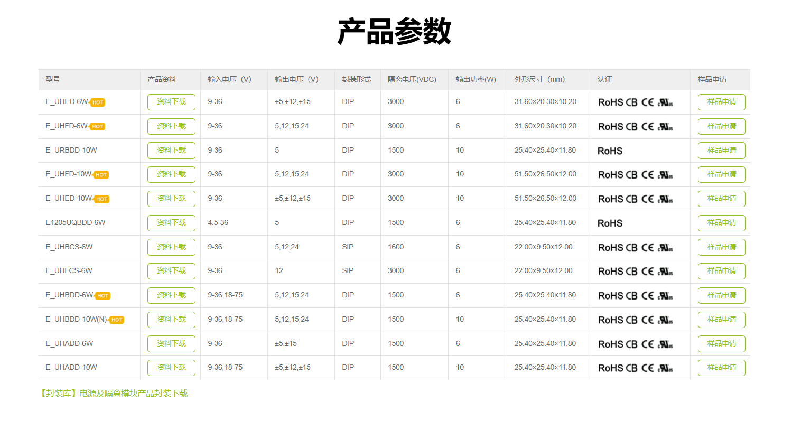Click the 隔离电压(VDC) column header
Screen dimensions: 792x421
[412, 80]
